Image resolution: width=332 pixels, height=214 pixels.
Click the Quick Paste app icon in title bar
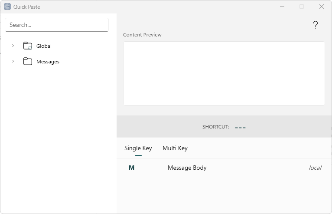click(x=7, y=7)
